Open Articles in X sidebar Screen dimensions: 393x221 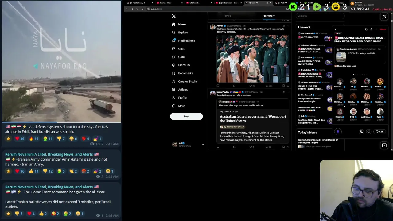tap(180, 89)
